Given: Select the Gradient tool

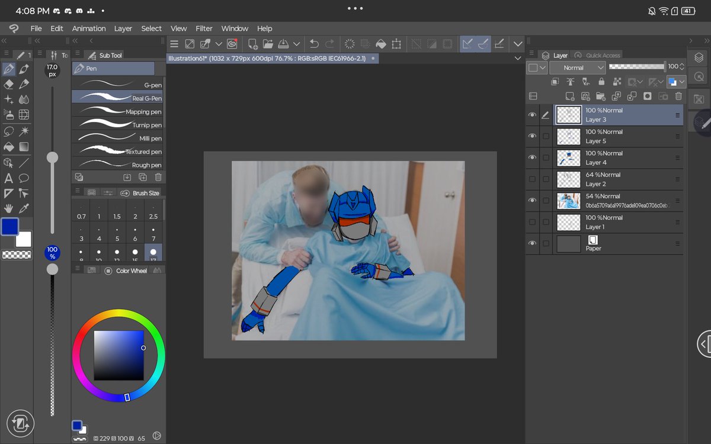Looking at the screenshot, I should click(x=24, y=146).
